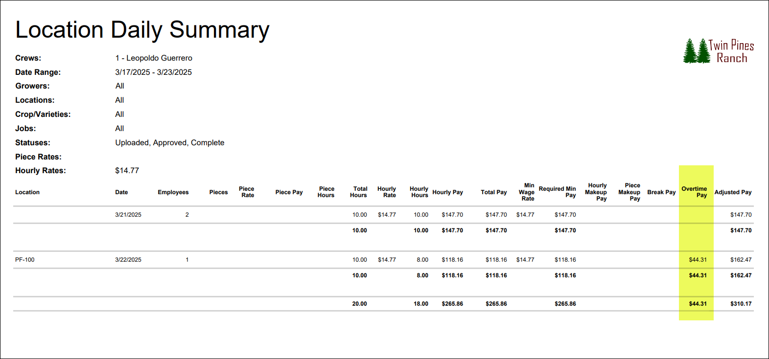
Task: Click the Break Pay column header
Action: pyautogui.click(x=661, y=192)
